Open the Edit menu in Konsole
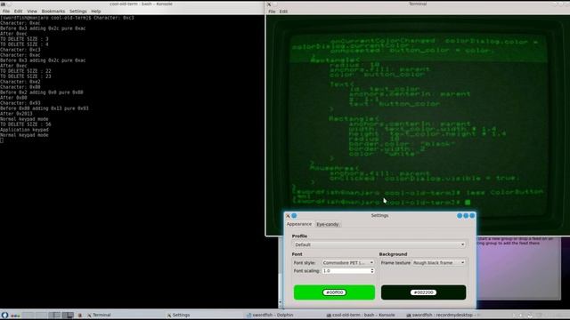Screen dimensions: 570x320 click(18, 12)
